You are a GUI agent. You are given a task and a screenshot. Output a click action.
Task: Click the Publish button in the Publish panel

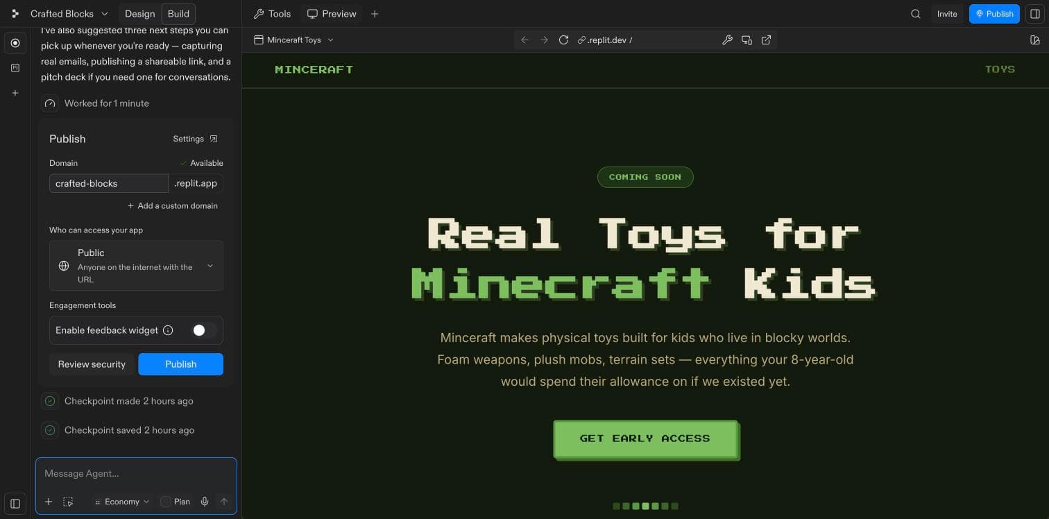point(180,364)
